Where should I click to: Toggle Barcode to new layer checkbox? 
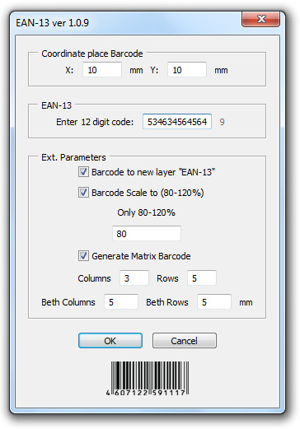[83, 172]
